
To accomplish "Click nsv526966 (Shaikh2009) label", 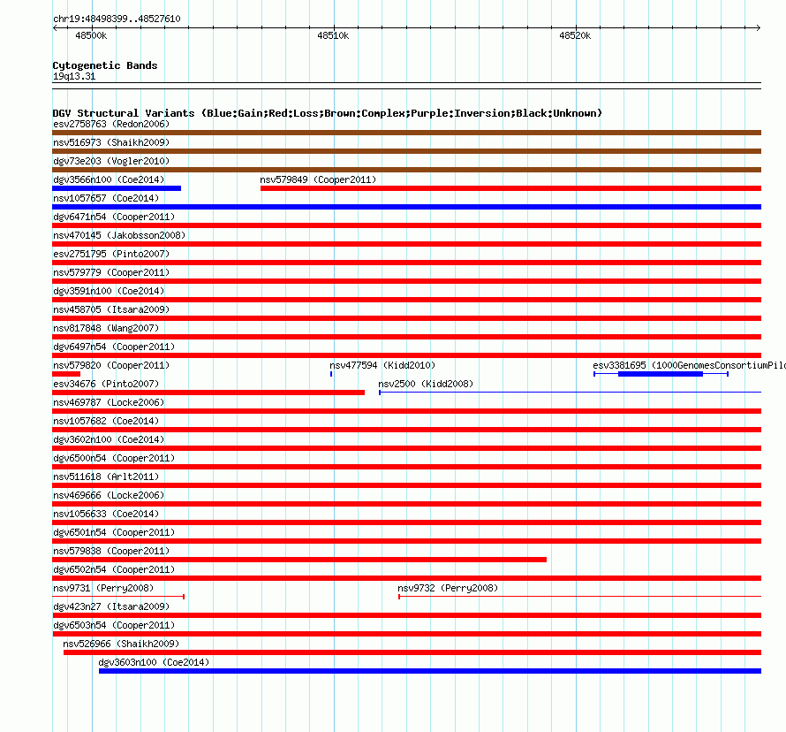I will tap(121, 644).
